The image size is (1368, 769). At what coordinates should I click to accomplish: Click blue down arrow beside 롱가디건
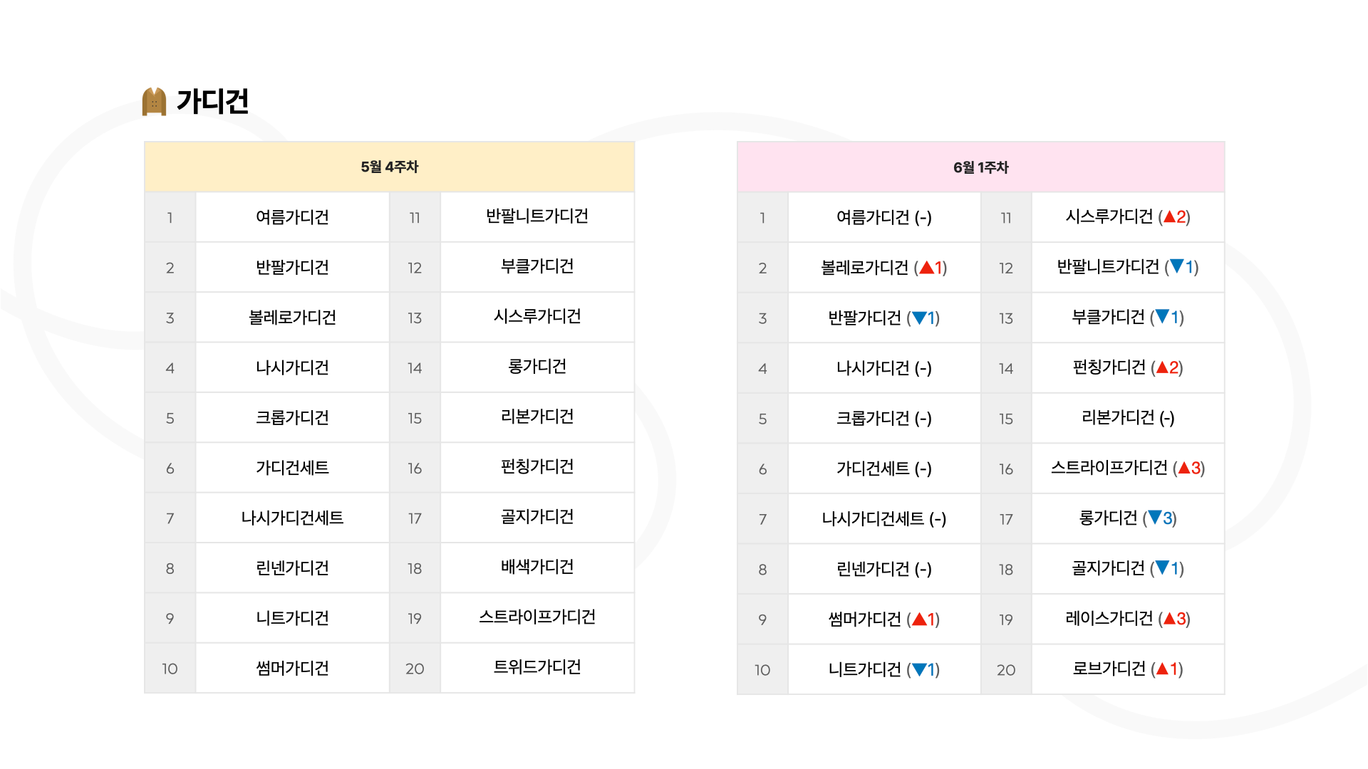click(1155, 518)
